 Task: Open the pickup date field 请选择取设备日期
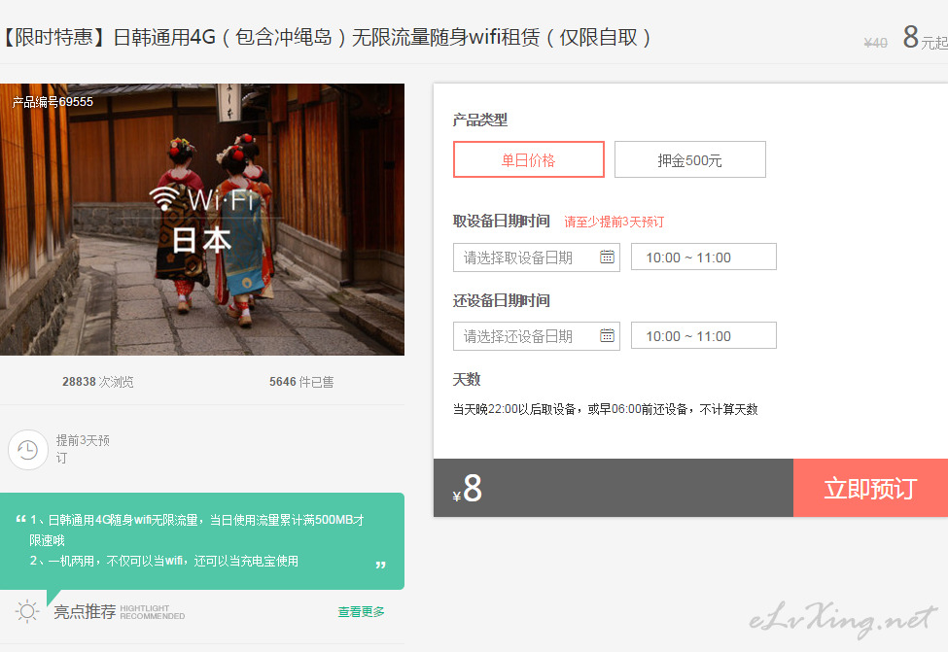click(537, 257)
